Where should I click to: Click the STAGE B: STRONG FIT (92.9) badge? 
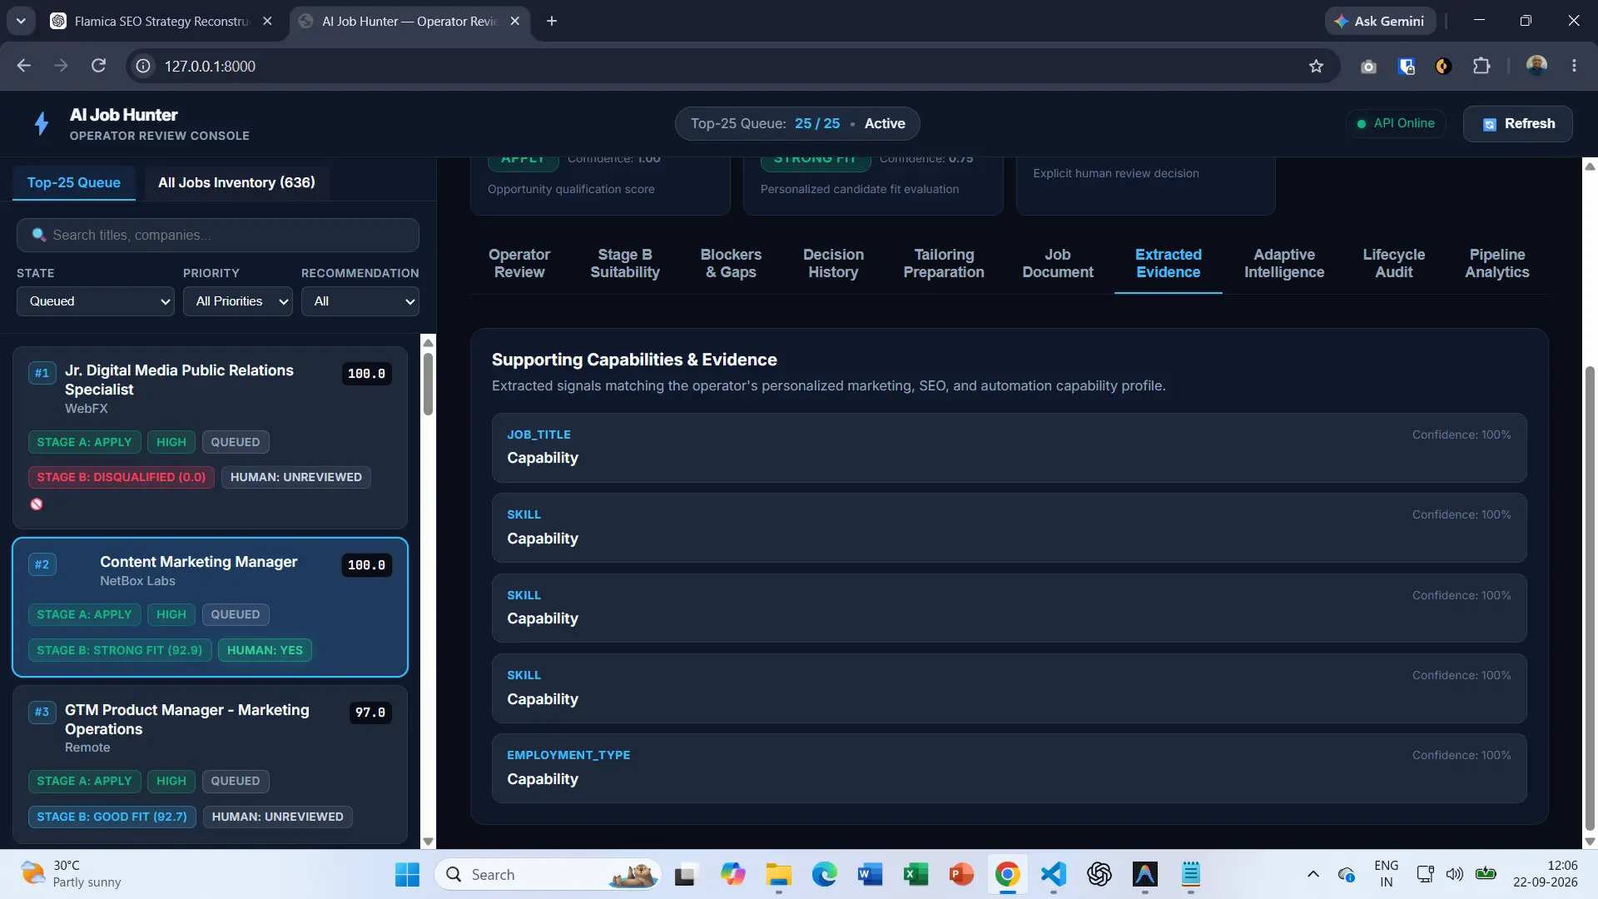click(120, 650)
